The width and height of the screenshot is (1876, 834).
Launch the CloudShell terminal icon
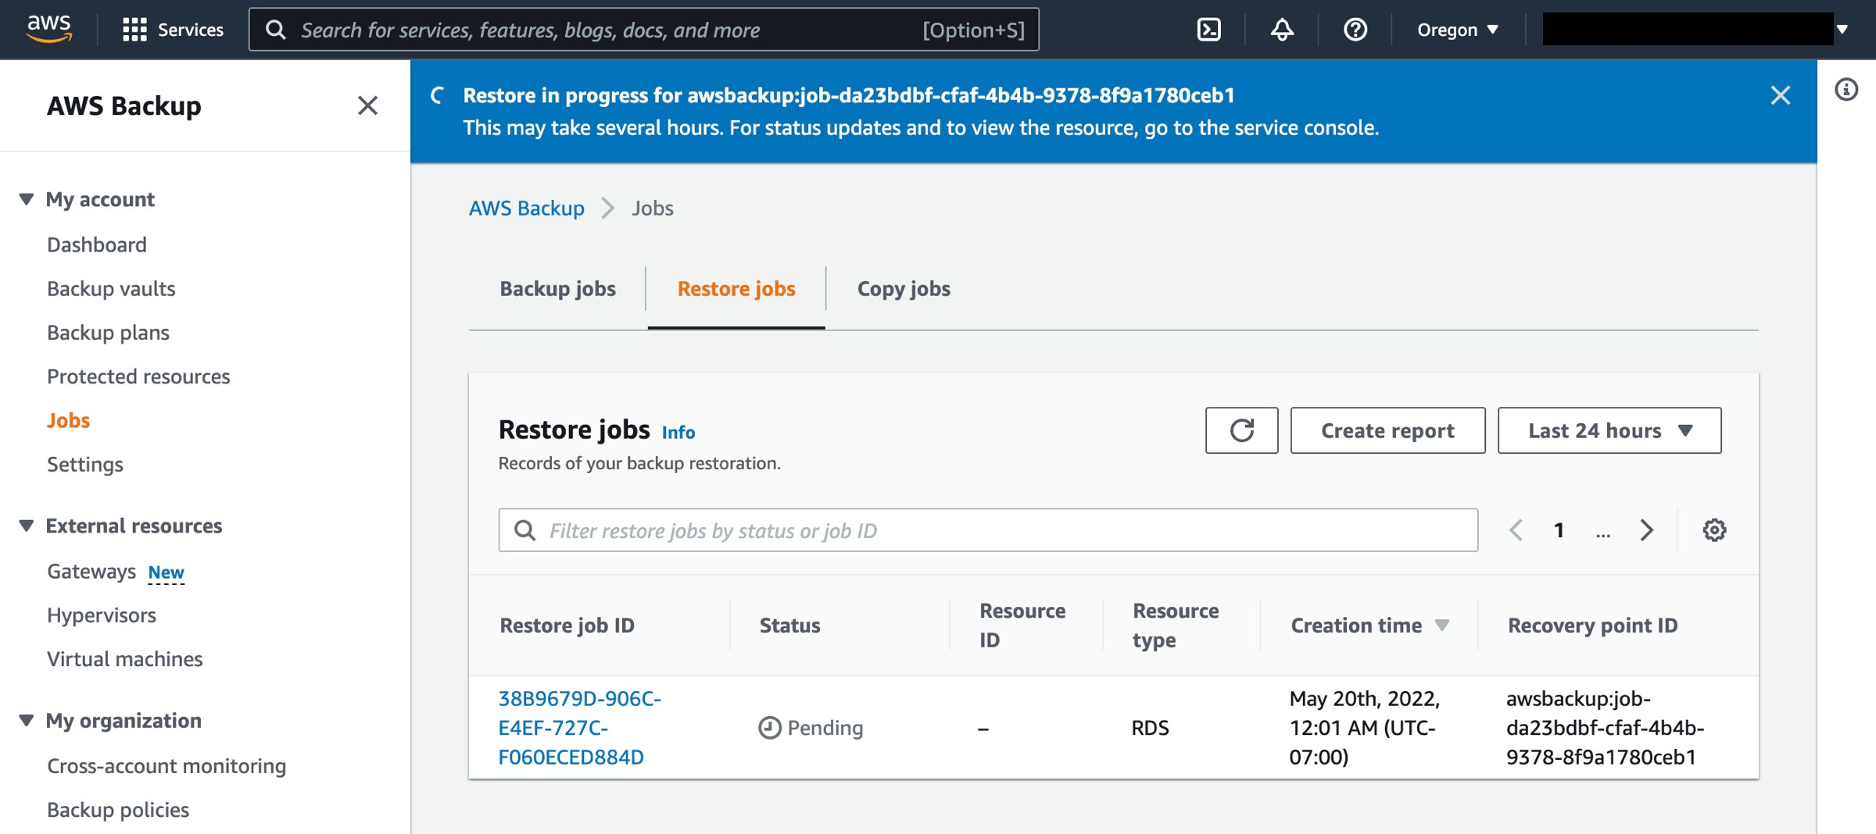pos(1208,30)
